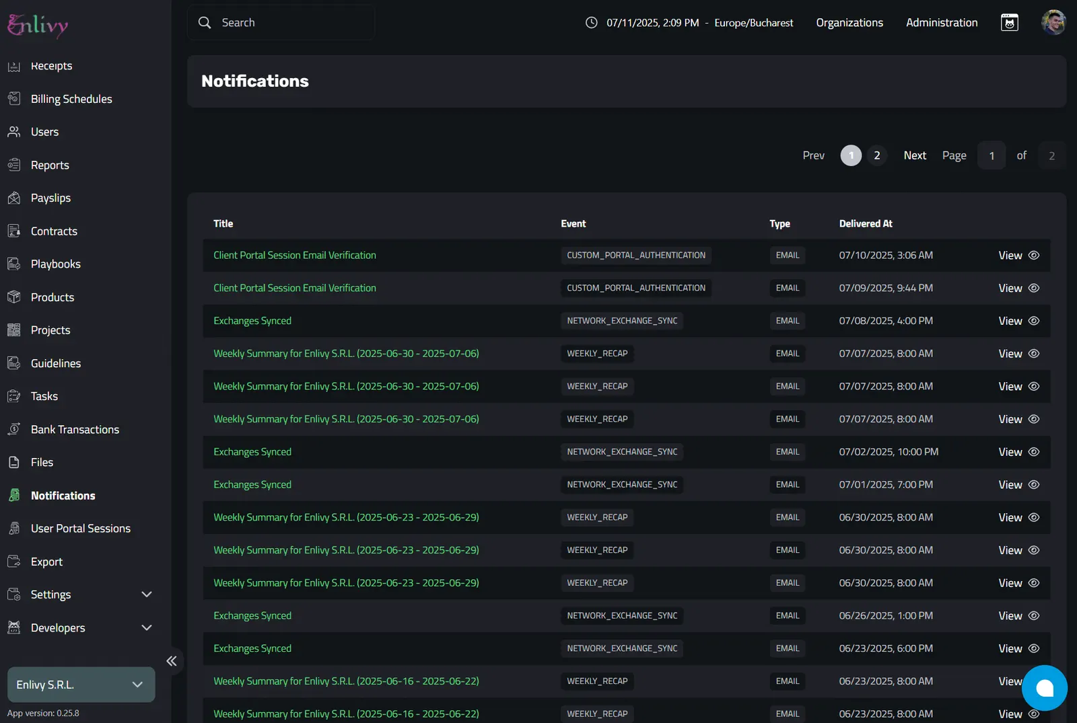Click the Reports icon in sidebar
The width and height of the screenshot is (1077, 723).
(x=14, y=165)
